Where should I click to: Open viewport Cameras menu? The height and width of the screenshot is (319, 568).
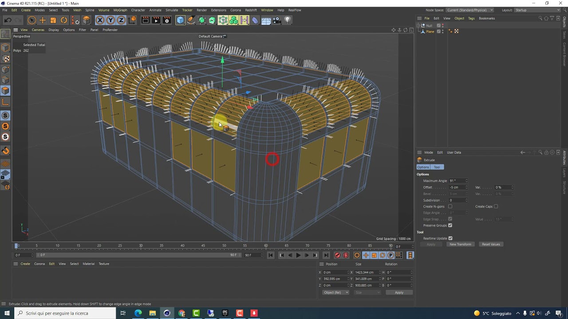click(38, 30)
